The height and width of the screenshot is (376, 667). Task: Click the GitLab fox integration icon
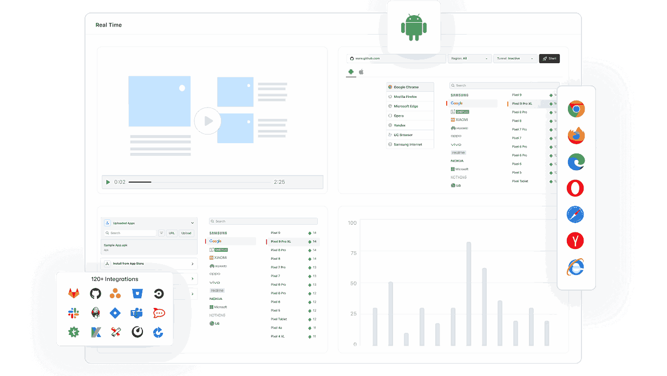click(74, 293)
